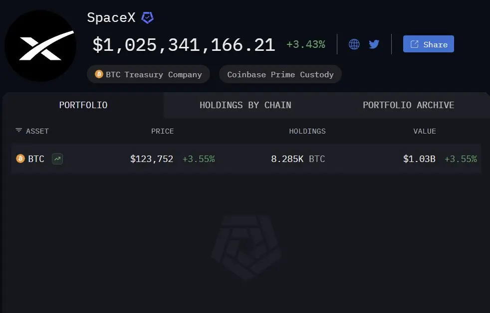
Task: Click the Bitcoin icon in BTC Treasury tag
Action: tap(99, 74)
